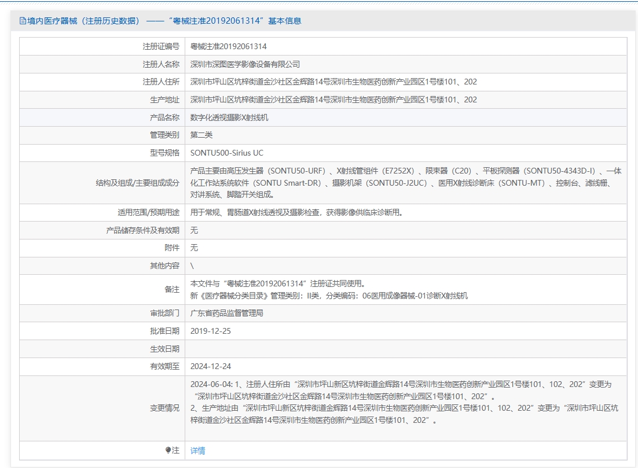Click the 产品名称 row label

pos(164,117)
